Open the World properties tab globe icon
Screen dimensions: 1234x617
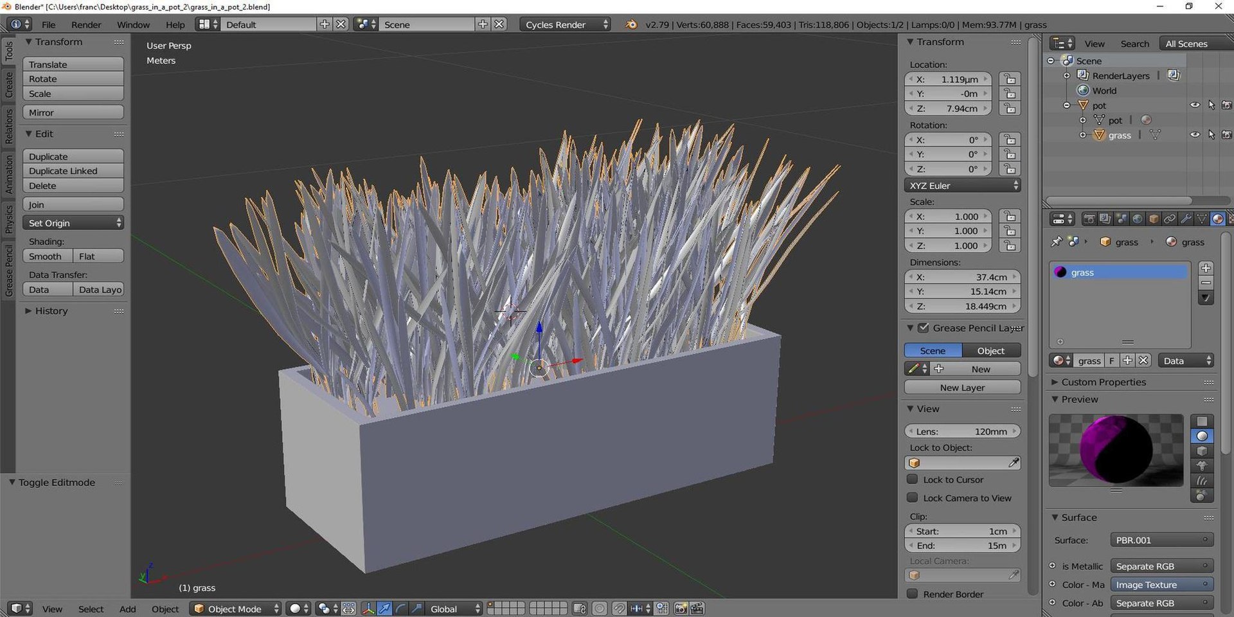(x=1138, y=219)
